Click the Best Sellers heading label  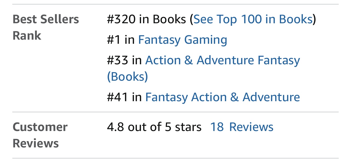(x=46, y=19)
